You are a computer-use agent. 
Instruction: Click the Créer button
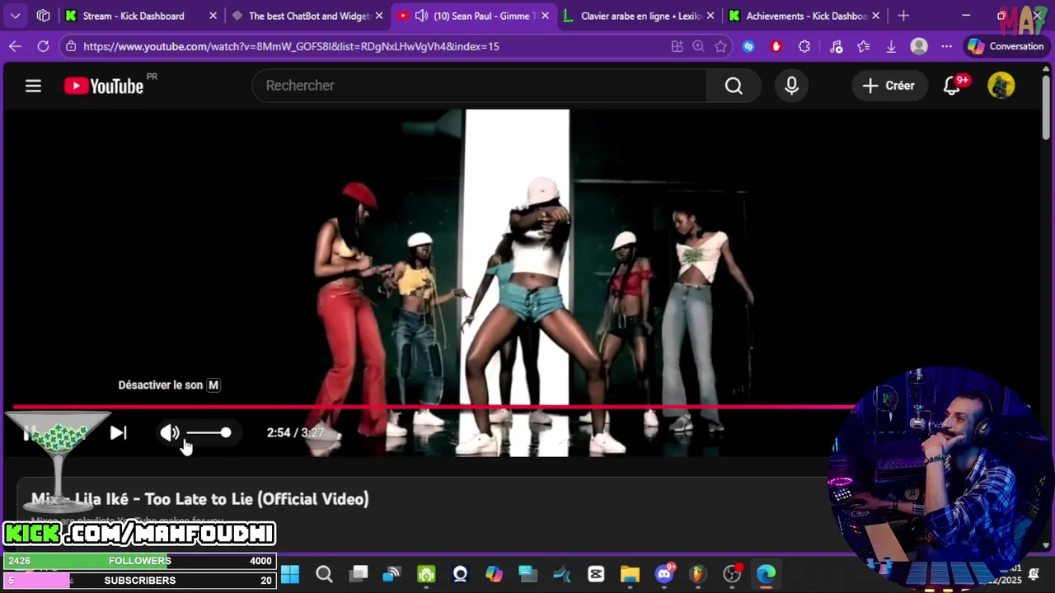[889, 86]
